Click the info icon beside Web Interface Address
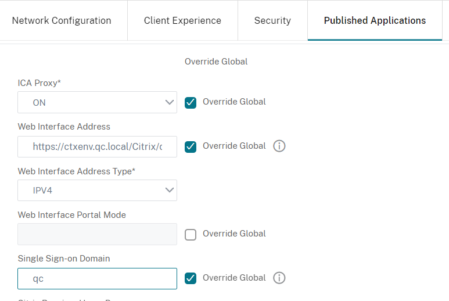Image resolution: width=449 pixels, height=301 pixels. [279, 146]
